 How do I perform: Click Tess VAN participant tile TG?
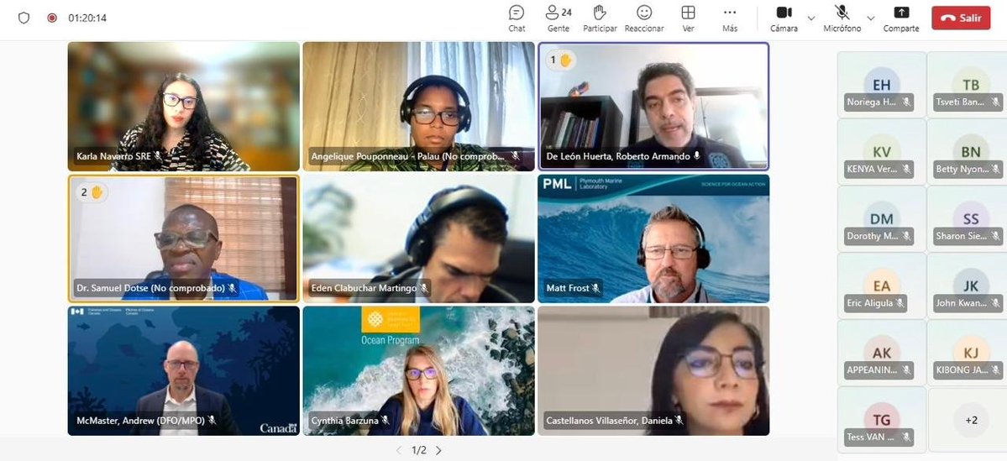(882, 419)
